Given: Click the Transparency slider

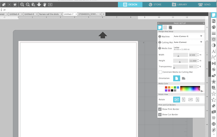Looking at the screenshot, I should [180, 66].
